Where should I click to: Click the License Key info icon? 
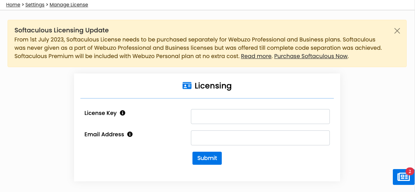point(122,113)
